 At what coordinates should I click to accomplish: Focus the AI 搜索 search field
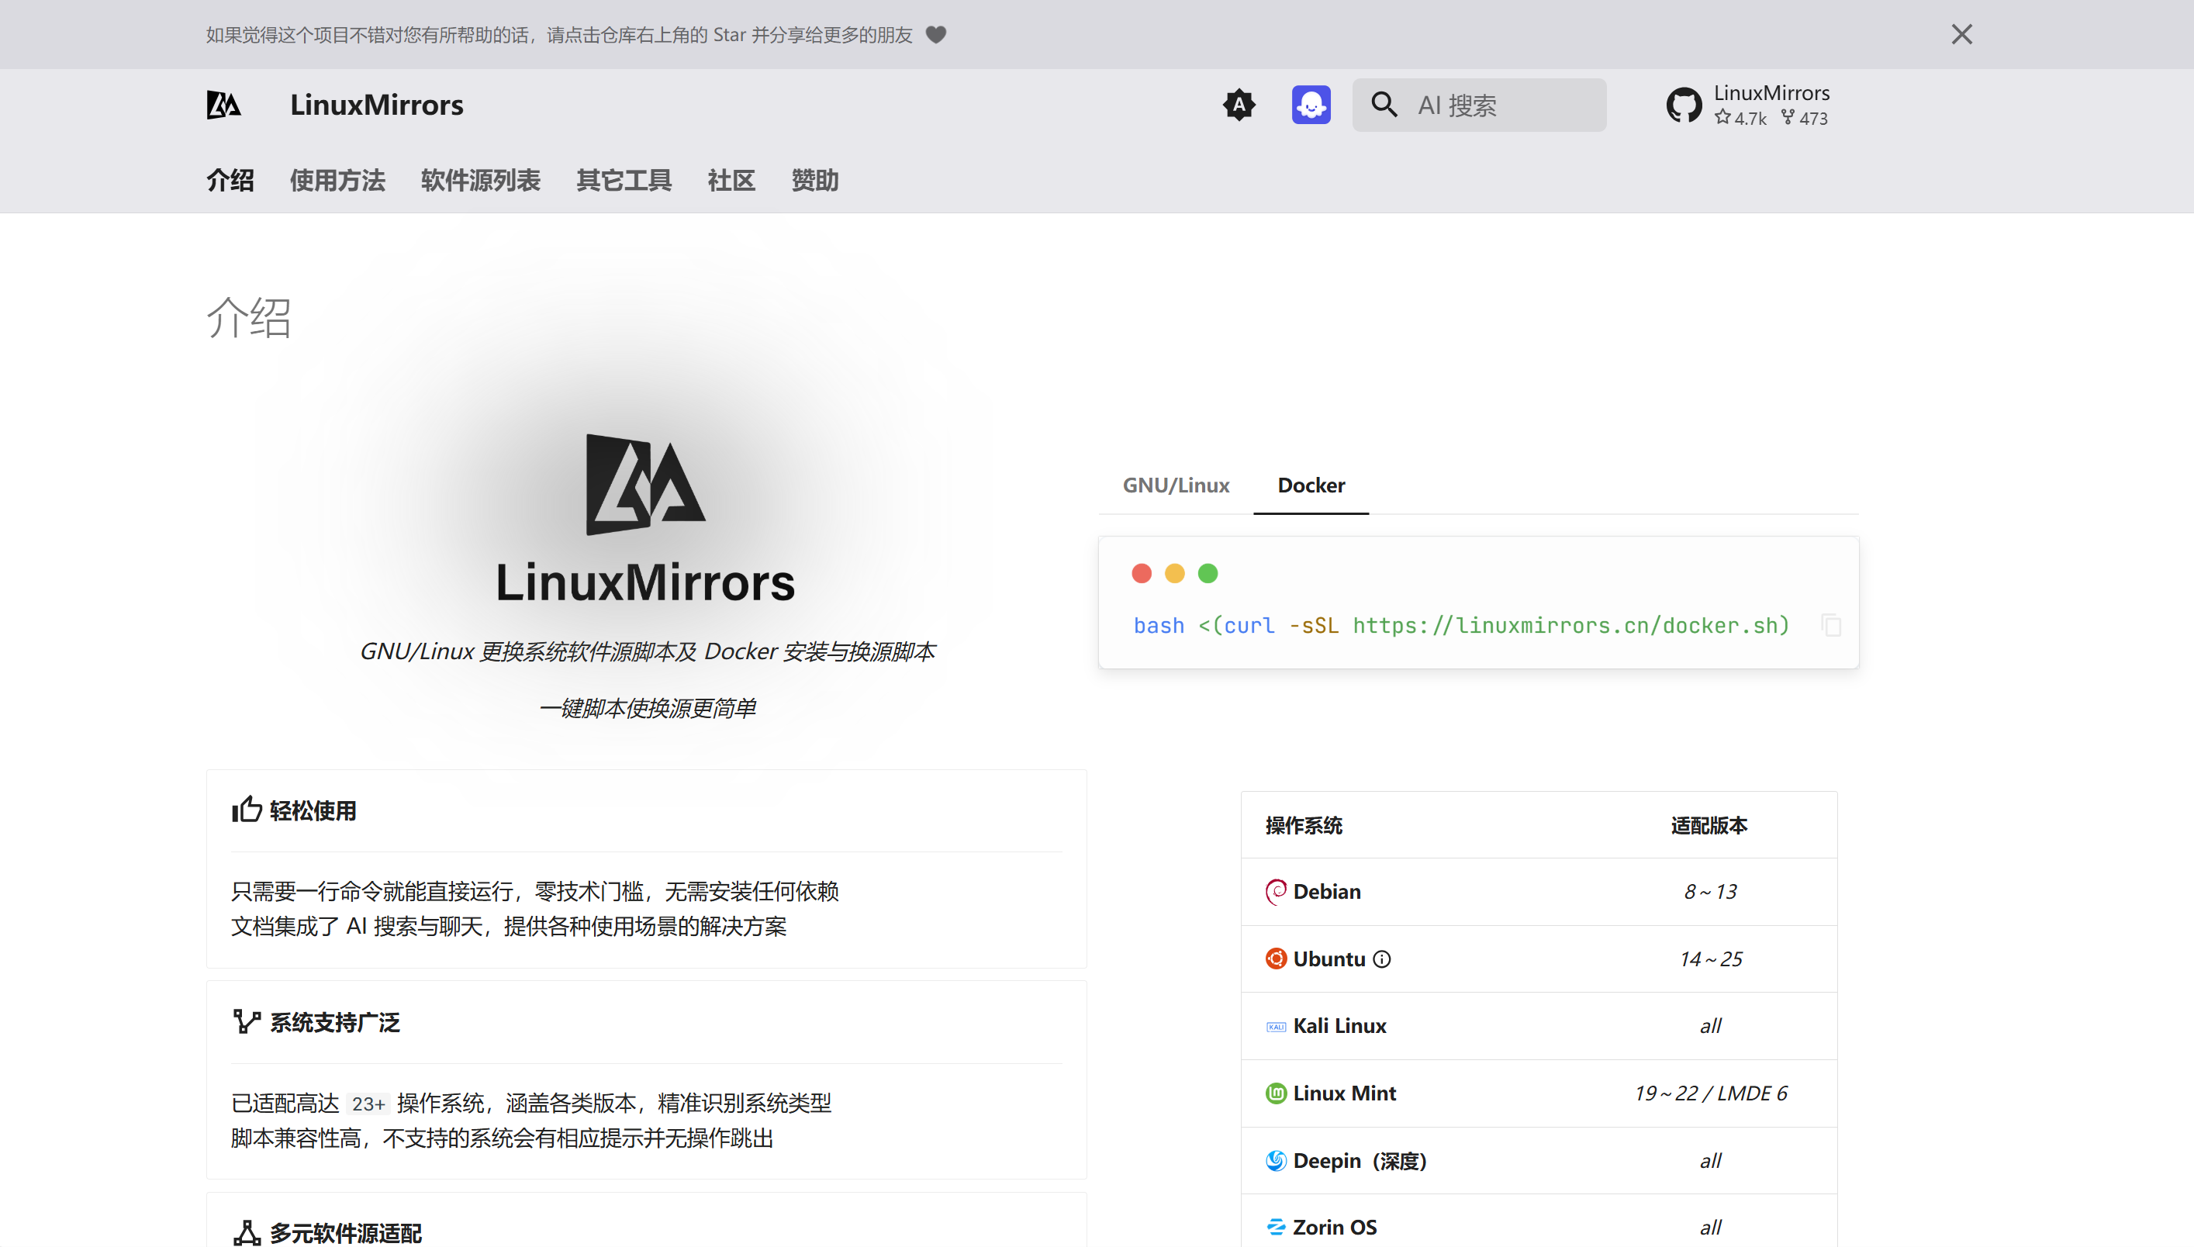[1479, 105]
